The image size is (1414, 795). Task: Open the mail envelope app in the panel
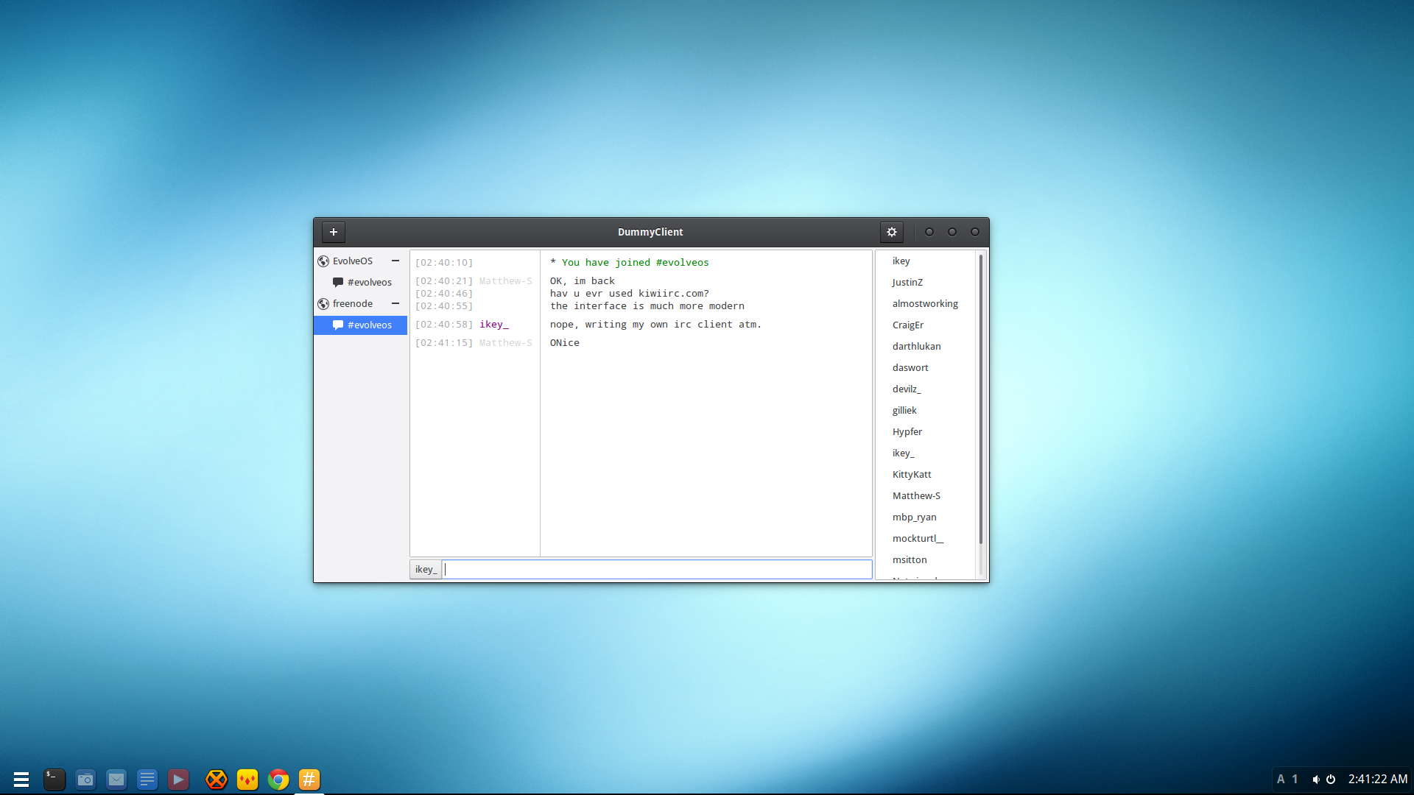[x=116, y=780]
